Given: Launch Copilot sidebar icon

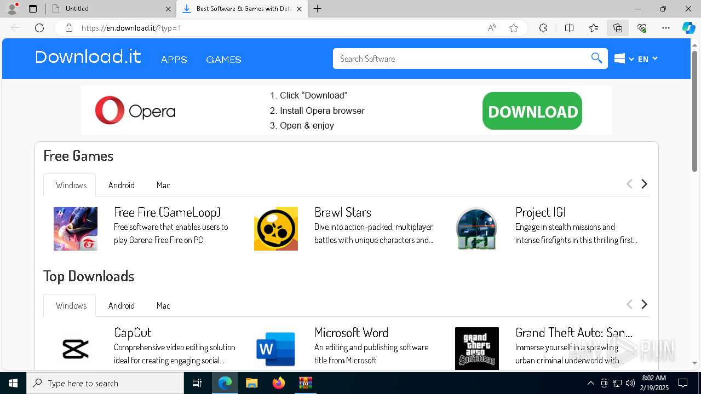Looking at the screenshot, I should (x=688, y=28).
